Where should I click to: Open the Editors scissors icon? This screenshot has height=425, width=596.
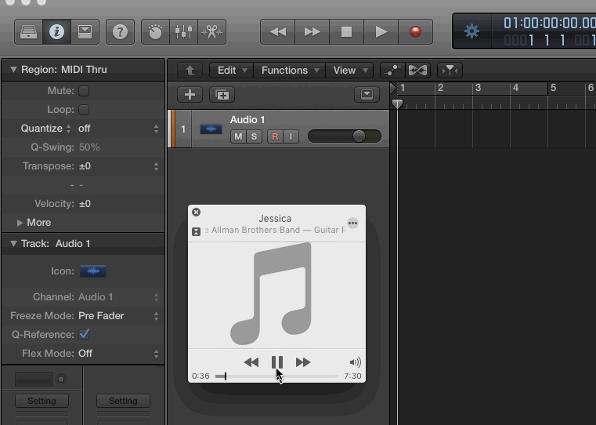211,32
